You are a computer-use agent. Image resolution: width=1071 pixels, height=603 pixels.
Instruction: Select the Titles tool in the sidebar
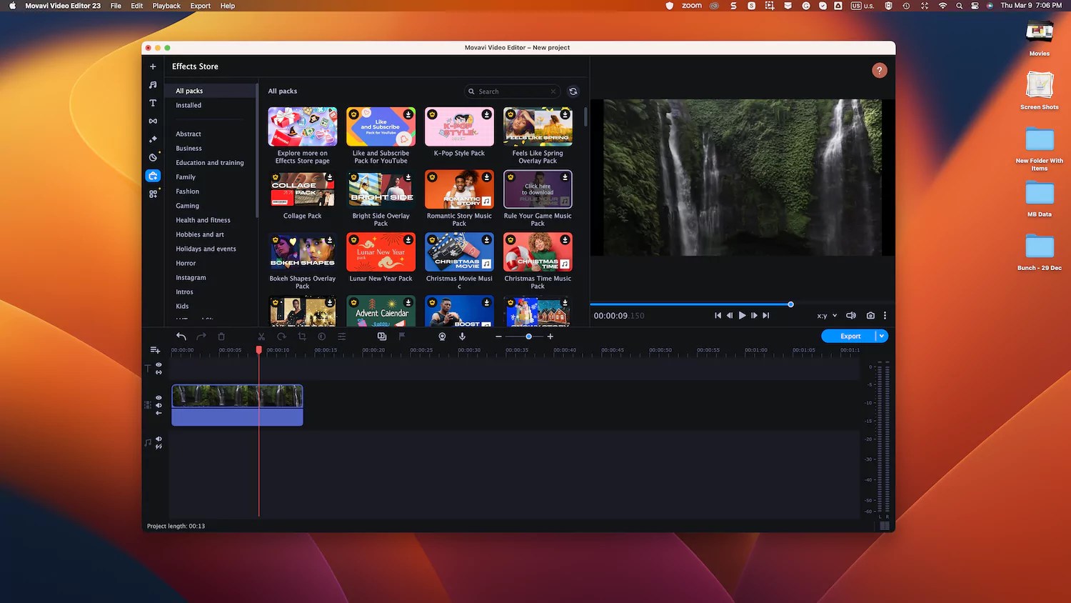pyautogui.click(x=152, y=103)
